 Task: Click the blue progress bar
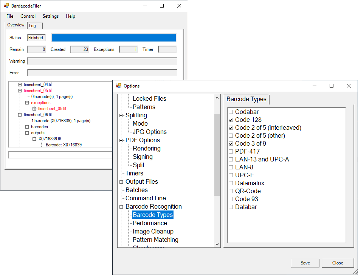pos(114,38)
